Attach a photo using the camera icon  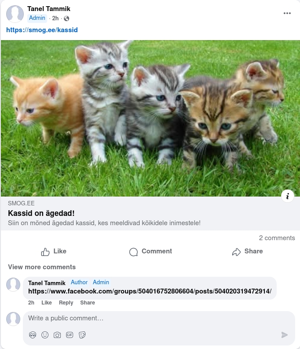click(57, 335)
